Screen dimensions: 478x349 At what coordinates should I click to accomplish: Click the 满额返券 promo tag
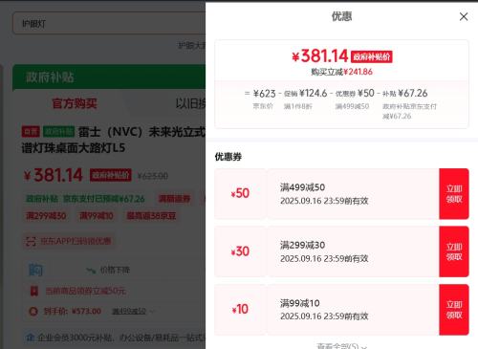pos(174,199)
